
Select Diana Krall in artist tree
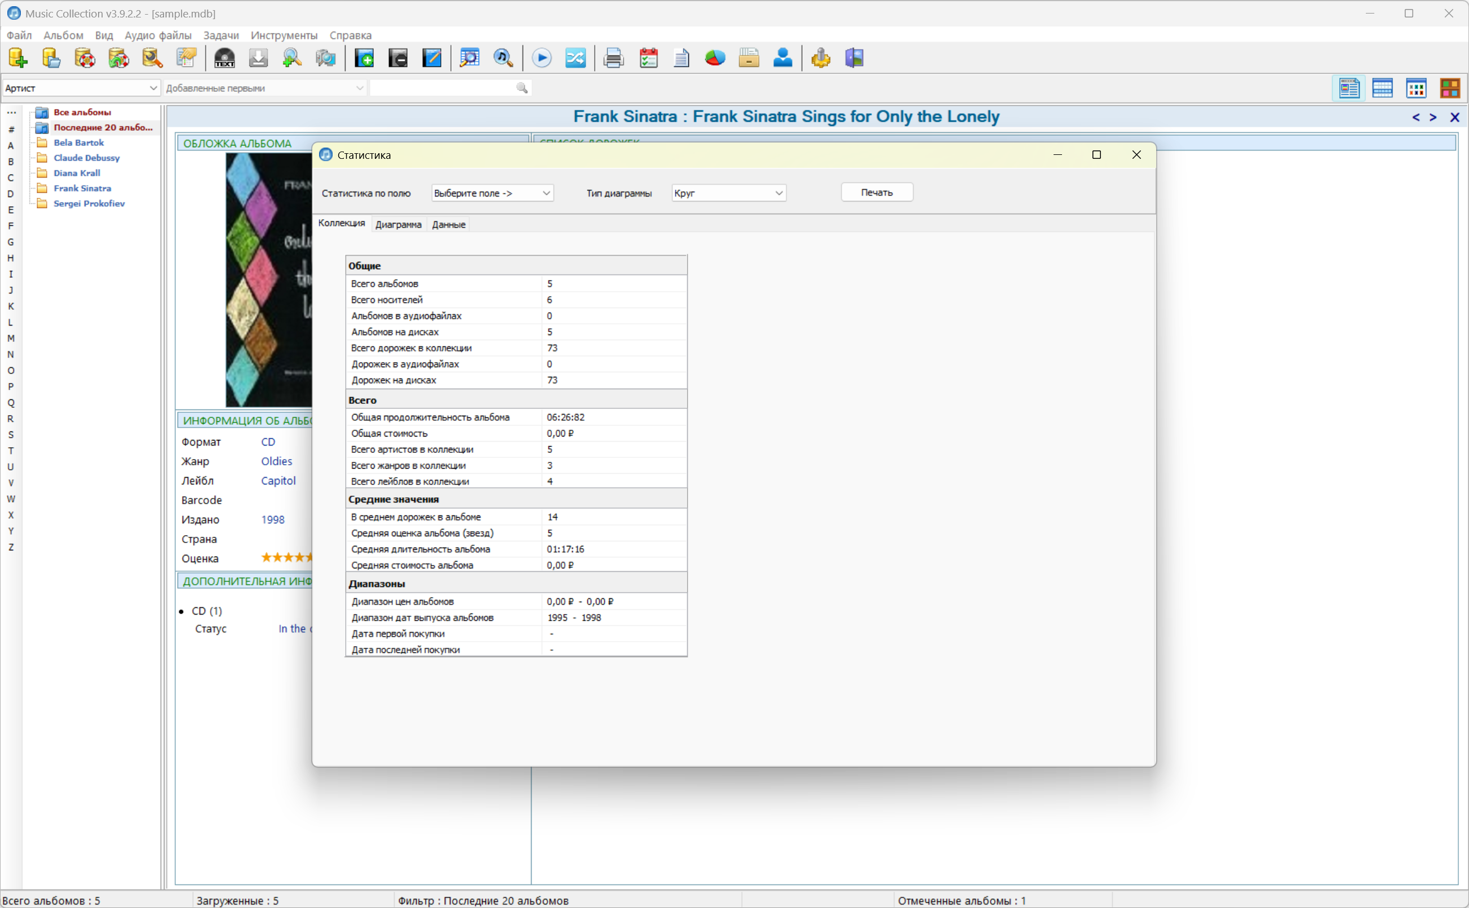(x=77, y=173)
